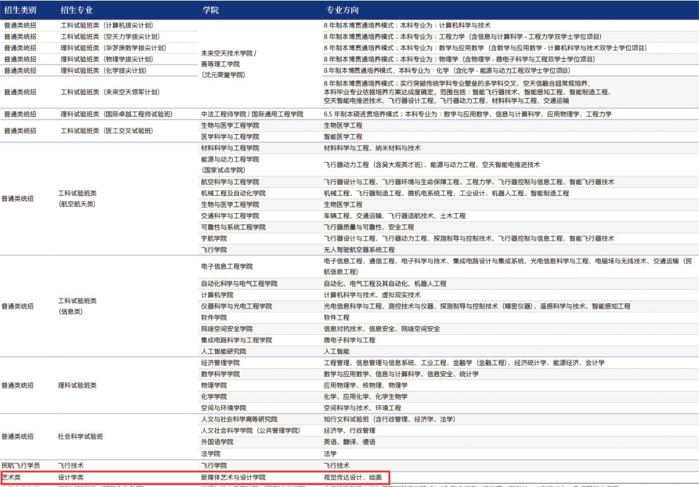Click 人文与社会科学高等研究院 cell
699x487 pixels.
[x=239, y=419]
